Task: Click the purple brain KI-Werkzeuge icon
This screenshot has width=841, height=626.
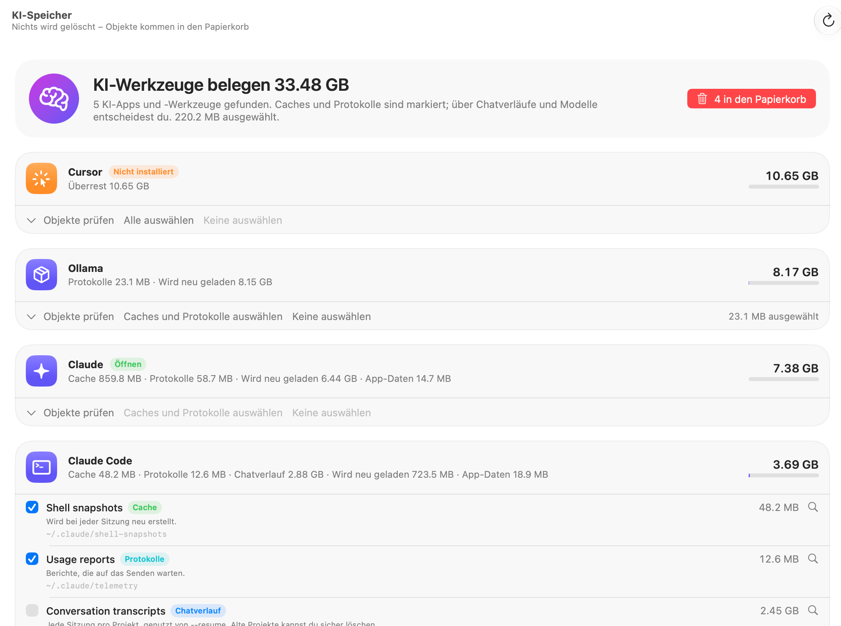Action: click(x=54, y=99)
